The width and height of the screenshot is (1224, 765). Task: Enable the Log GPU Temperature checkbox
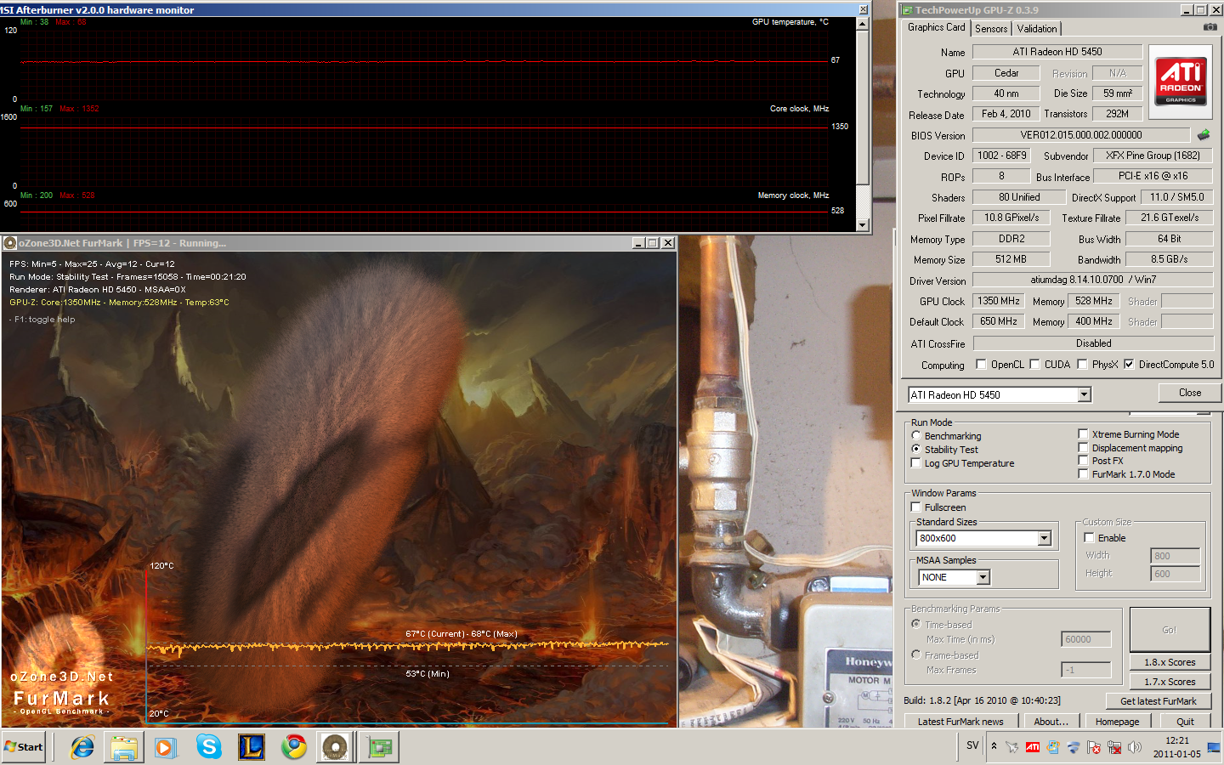click(916, 463)
